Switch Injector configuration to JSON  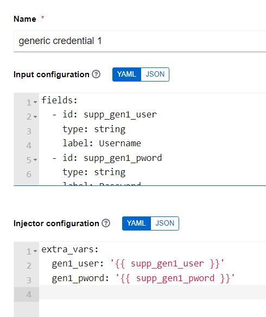tap(164, 223)
